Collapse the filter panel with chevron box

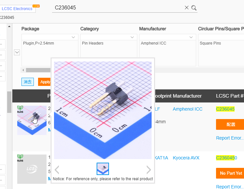pos(17,52)
